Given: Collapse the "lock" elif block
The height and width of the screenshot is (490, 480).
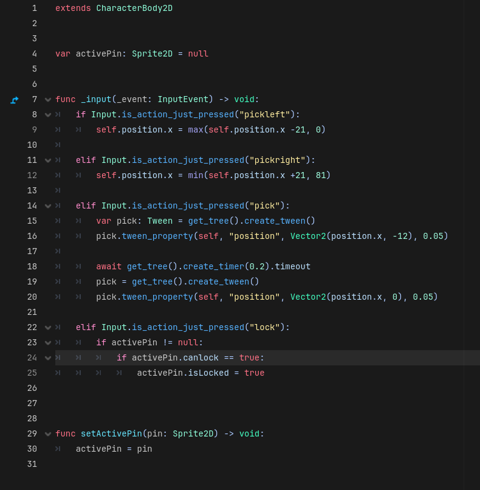Looking at the screenshot, I should pyautogui.click(x=48, y=328).
